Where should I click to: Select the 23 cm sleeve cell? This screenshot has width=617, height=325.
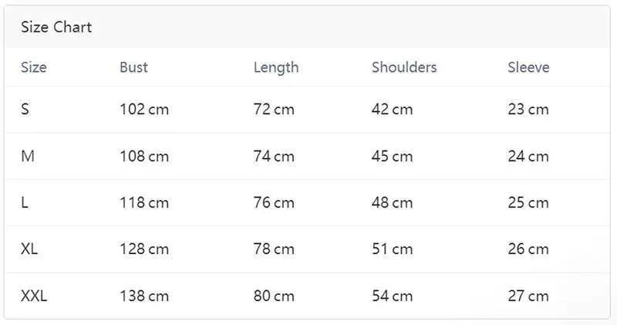(x=528, y=110)
